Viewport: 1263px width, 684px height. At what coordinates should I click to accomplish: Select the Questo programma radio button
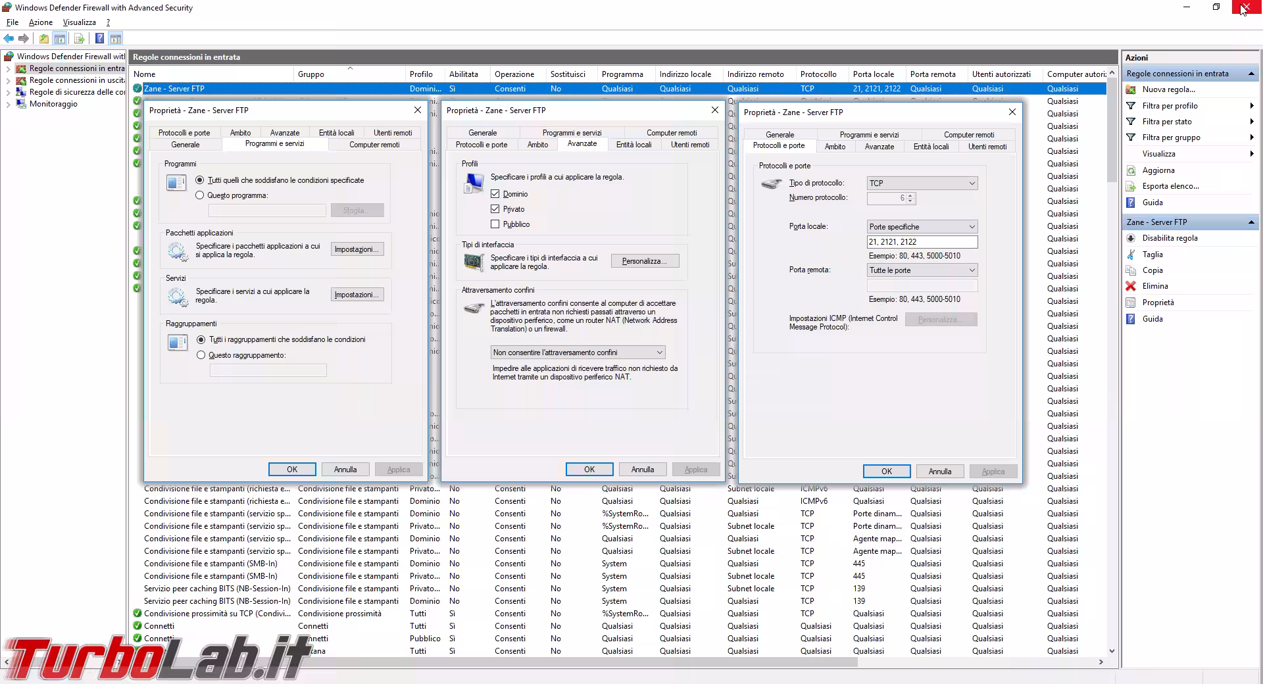pos(200,195)
